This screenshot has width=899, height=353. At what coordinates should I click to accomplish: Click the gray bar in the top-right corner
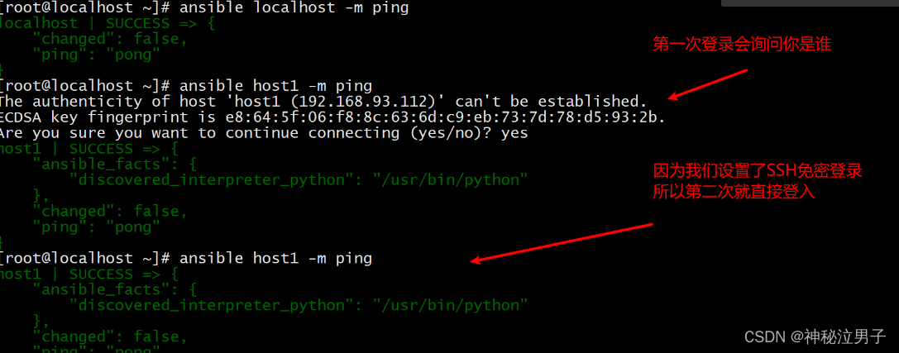[810, 2]
